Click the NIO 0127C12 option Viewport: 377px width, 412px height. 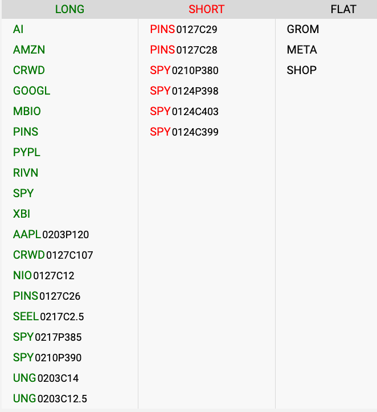coord(44,276)
